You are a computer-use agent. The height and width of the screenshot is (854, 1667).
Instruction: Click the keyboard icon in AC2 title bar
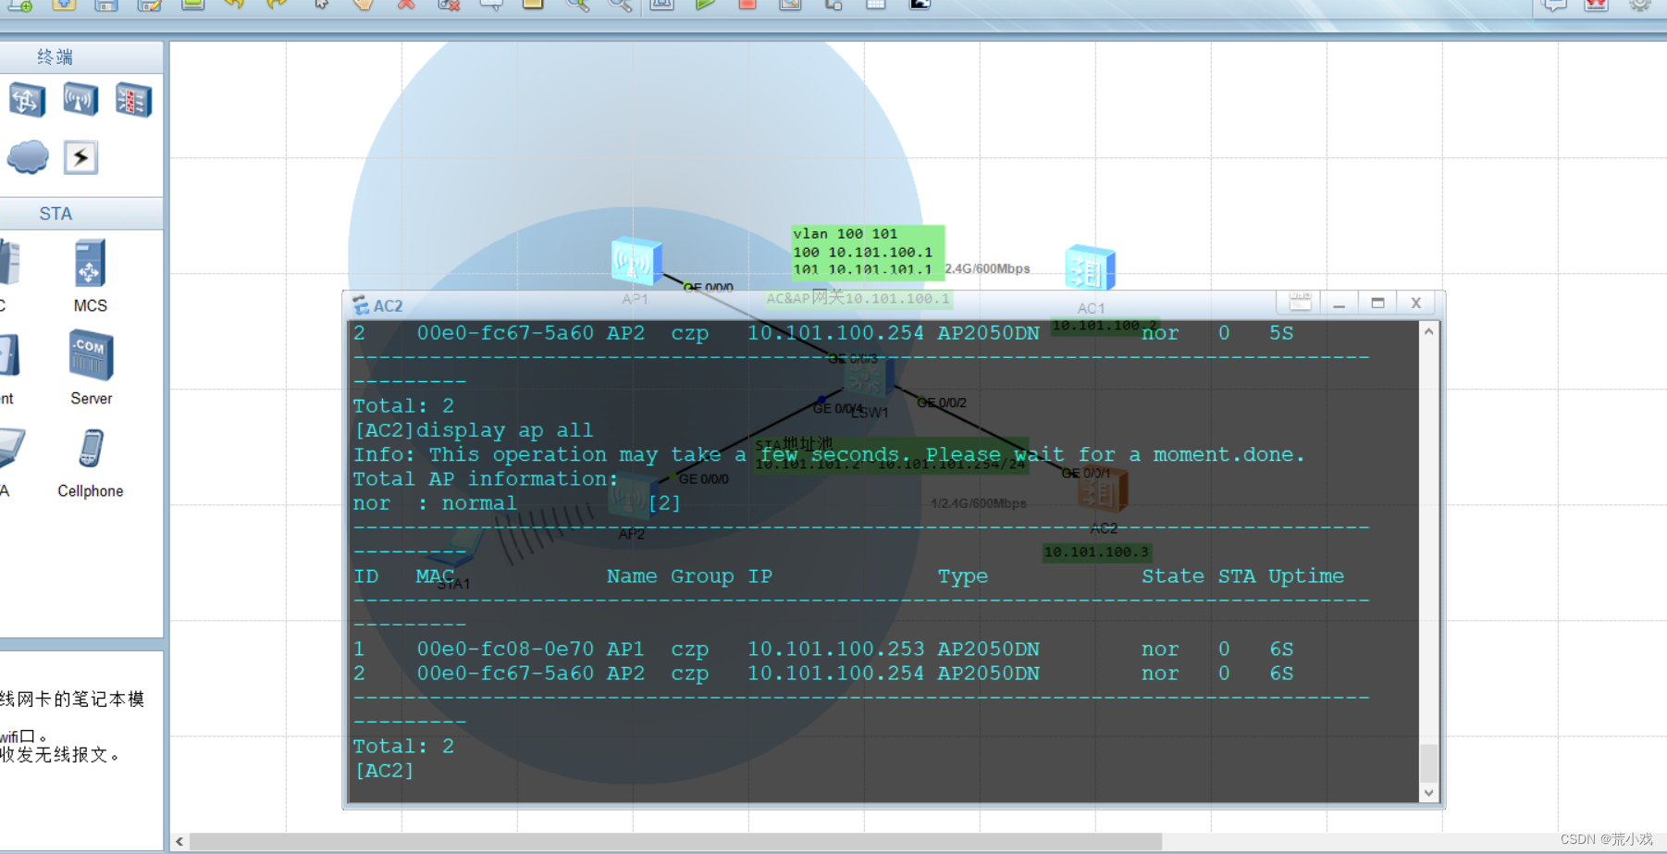[x=1300, y=303]
